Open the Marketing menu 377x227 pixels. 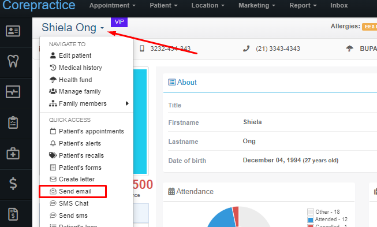[257, 5]
